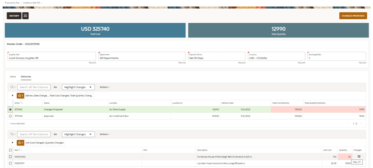Expand the Delivery Date Changed highlights row
This screenshot has height=168, width=373.
(x=13, y=96)
